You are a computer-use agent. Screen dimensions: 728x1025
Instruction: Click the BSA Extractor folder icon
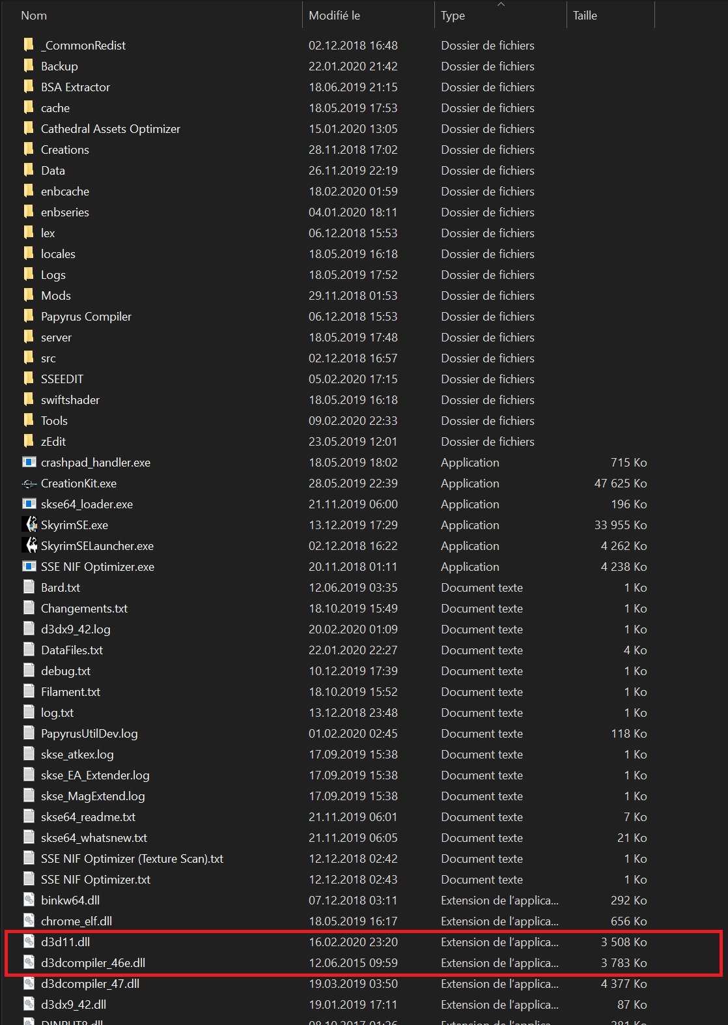point(29,87)
